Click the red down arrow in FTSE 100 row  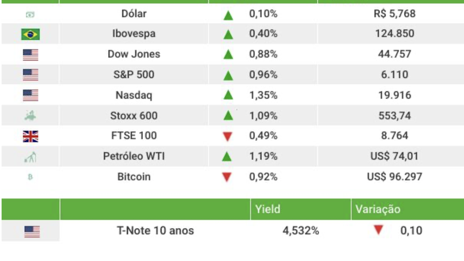click(x=228, y=137)
